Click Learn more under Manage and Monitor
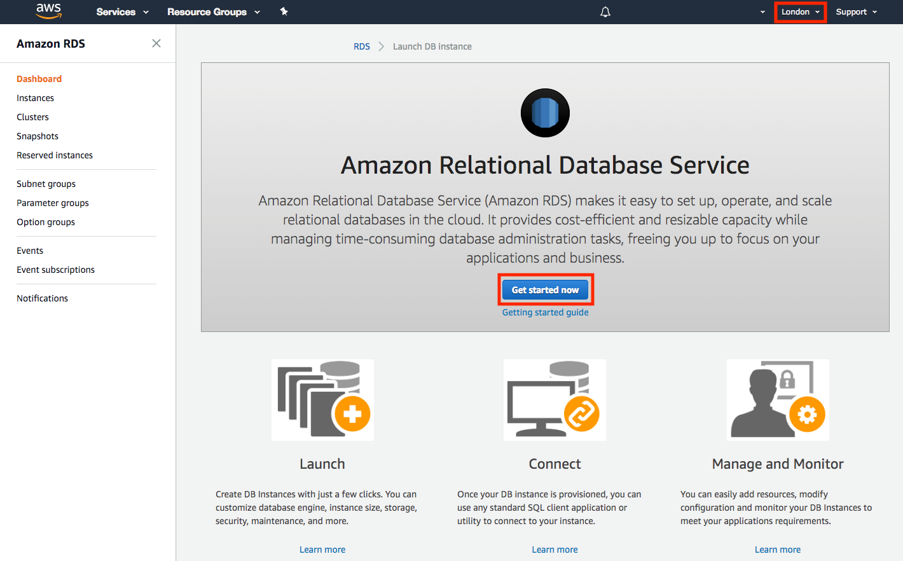This screenshot has width=903, height=561. click(778, 550)
